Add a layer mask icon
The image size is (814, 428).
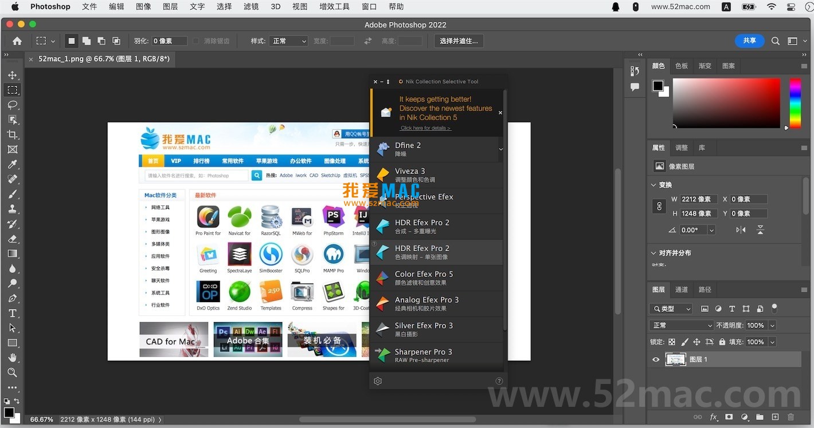pyautogui.click(x=729, y=417)
